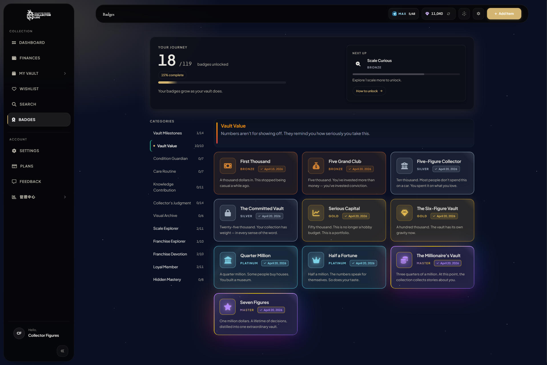Switch to the Vault Milestones category
This screenshot has height=365, width=547.
(167, 133)
